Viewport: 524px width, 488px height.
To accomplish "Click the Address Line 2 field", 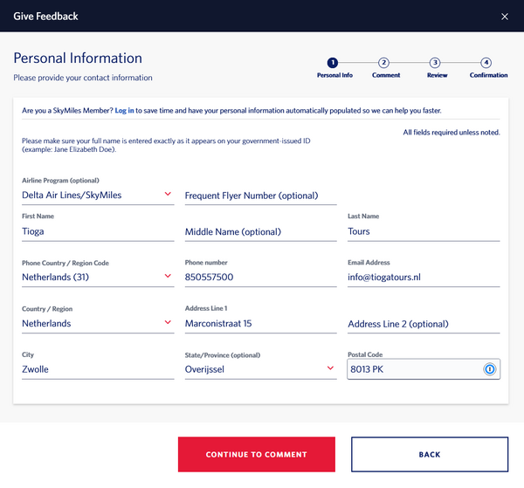I will 423,324.
